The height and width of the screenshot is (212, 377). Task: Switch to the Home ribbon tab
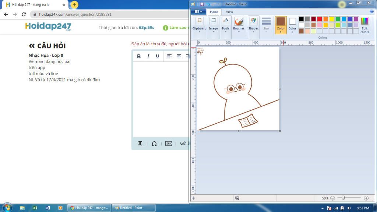click(x=214, y=12)
